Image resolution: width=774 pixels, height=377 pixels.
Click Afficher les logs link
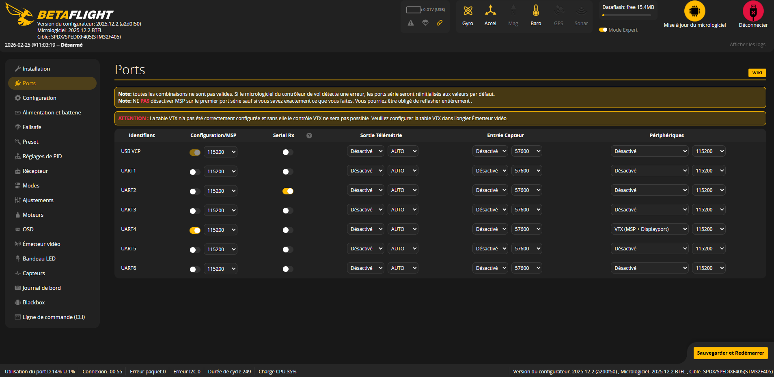pos(747,45)
